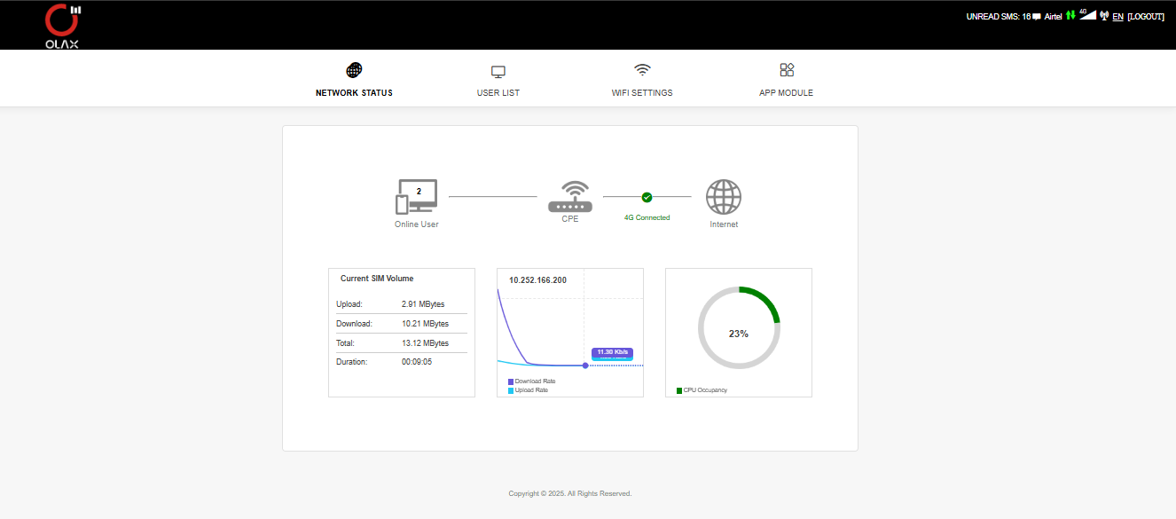The image size is (1176, 519).
Task: Open the WiFi Settings tab
Action: point(642,81)
